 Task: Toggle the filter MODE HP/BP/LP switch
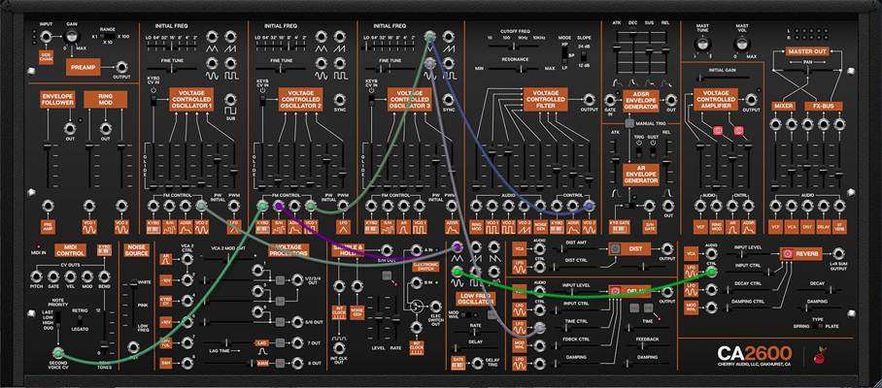pos(564,53)
